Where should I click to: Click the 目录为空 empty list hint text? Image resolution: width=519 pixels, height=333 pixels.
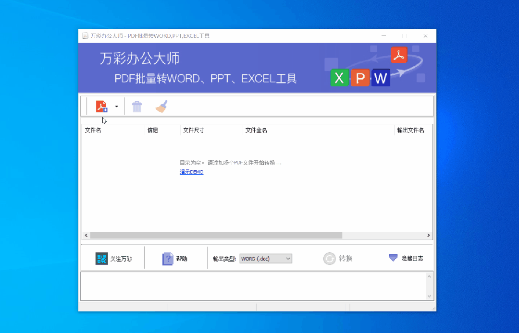pyautogui.click(x=231, y=163)
